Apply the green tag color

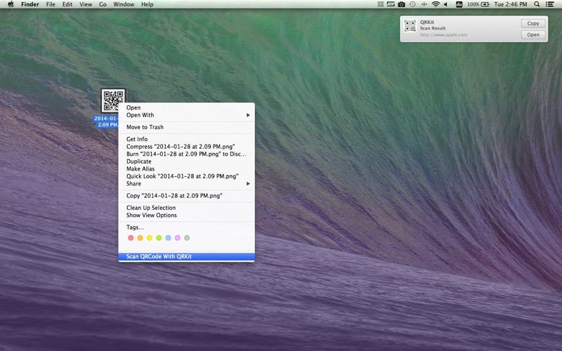coord(159,238)
